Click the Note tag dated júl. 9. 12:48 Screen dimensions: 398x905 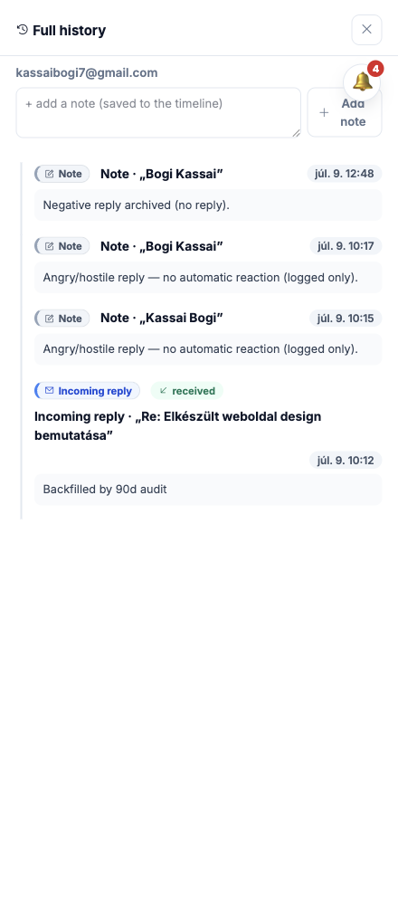pyautogui.click(x=62, y=174)
